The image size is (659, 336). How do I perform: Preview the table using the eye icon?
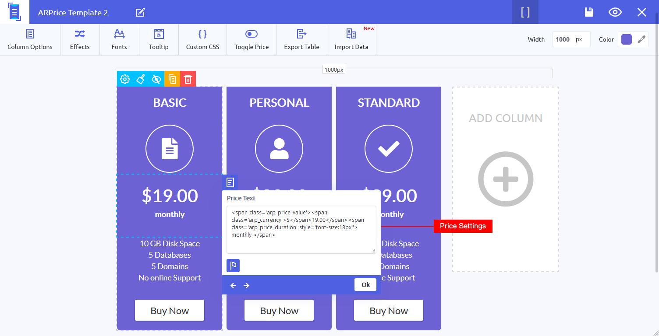(x=615, y=12)
